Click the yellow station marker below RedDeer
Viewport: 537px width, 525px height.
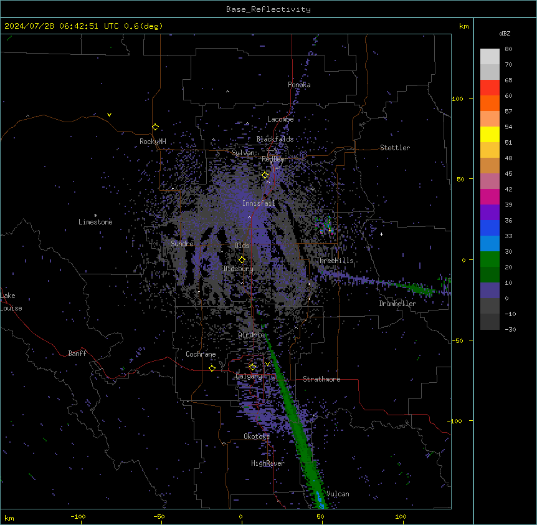coord(265,175)
